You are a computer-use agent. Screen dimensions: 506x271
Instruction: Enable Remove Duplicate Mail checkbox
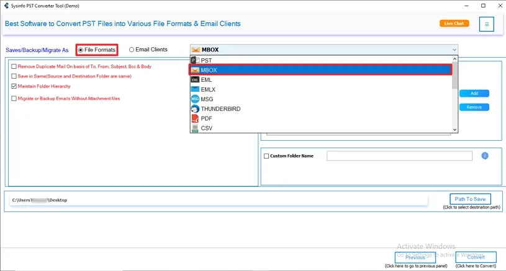coord(14,66)
